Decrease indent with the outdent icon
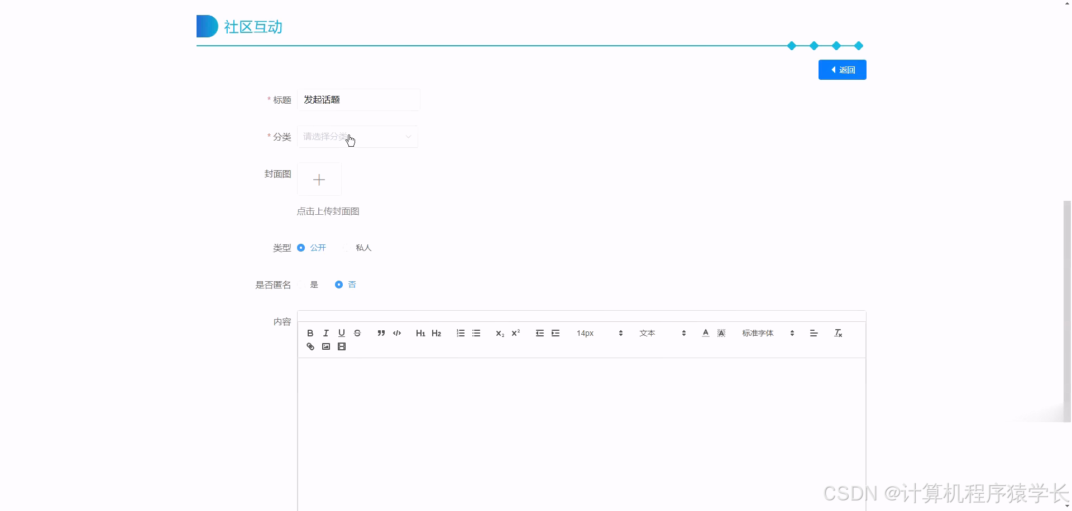 [540, 333]
